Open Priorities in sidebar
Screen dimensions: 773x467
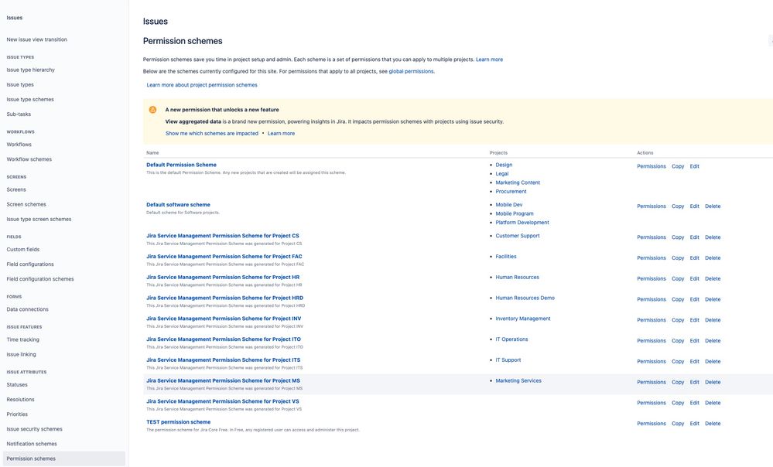pyautogui.click(x=17, y=414)
